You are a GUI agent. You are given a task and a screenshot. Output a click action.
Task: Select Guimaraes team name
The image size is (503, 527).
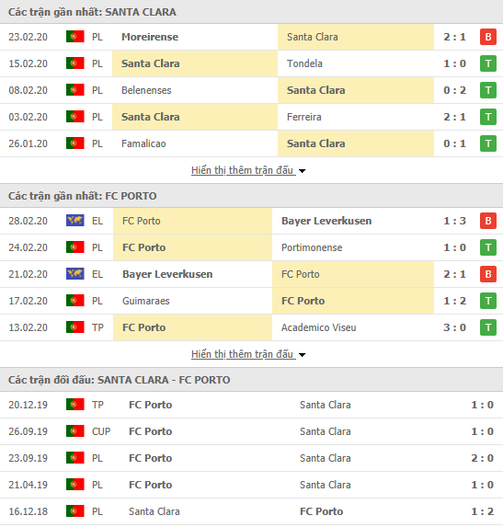point(146,301)
